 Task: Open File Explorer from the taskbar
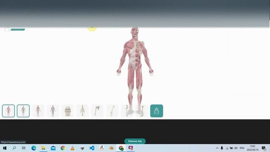point(43,148)
